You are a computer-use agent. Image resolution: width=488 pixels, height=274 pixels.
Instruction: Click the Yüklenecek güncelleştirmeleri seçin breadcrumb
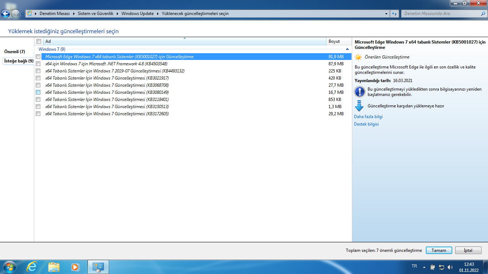[x=195, y=14]
